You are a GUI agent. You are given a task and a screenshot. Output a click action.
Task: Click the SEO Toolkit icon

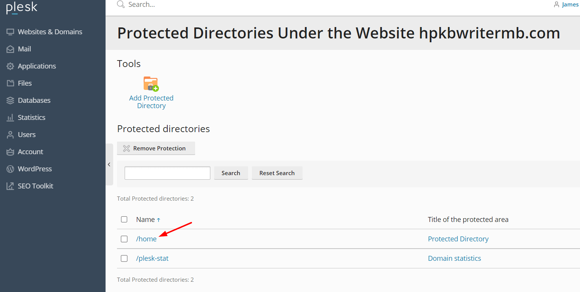10,186
